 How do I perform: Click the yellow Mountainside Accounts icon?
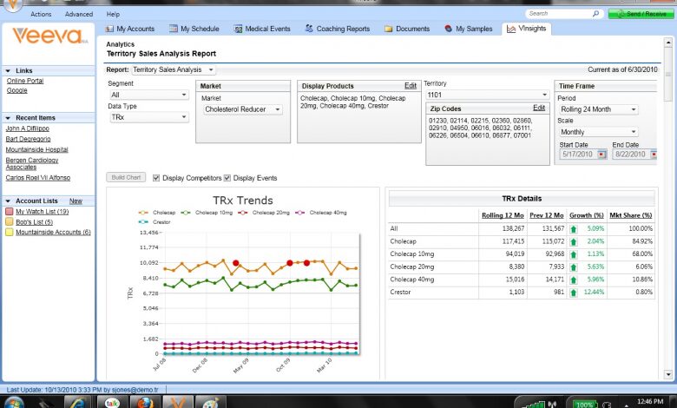click(9, 233)
